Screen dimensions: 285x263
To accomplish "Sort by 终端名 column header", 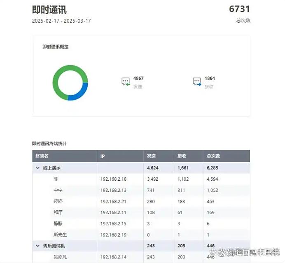I will click(x=42, y=156).
